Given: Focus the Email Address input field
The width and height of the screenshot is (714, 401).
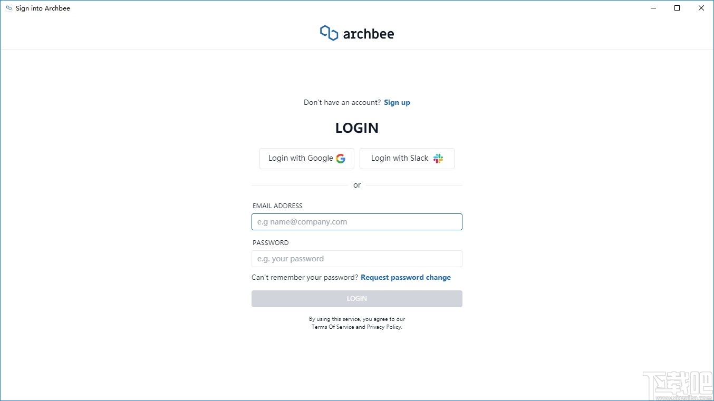Looking at the screenshot, I should point(356,222).
